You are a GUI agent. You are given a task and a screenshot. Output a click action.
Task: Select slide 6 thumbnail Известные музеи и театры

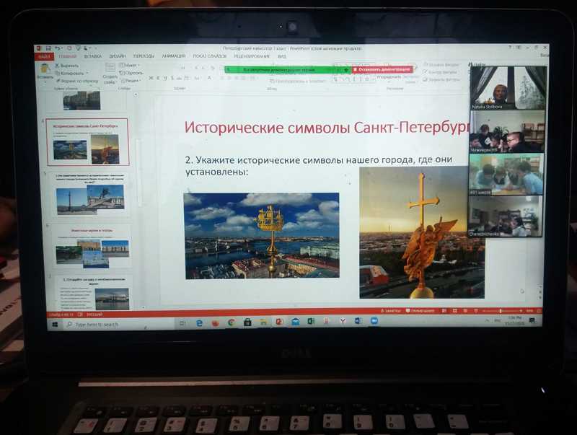coord(92,246)
